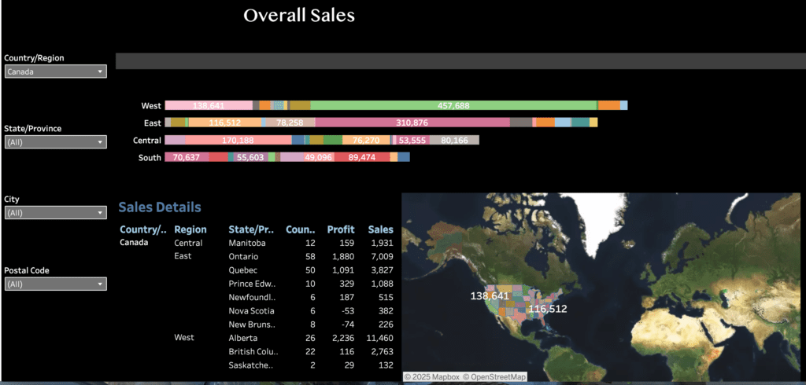Expand the State/Province filter dropdown
Image resolution: width=806 pixels, height=385 pixels.
pos(55,142)
